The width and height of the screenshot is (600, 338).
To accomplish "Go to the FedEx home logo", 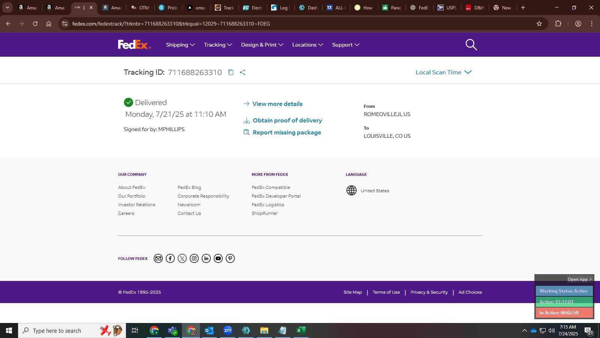I will (134, 45).
